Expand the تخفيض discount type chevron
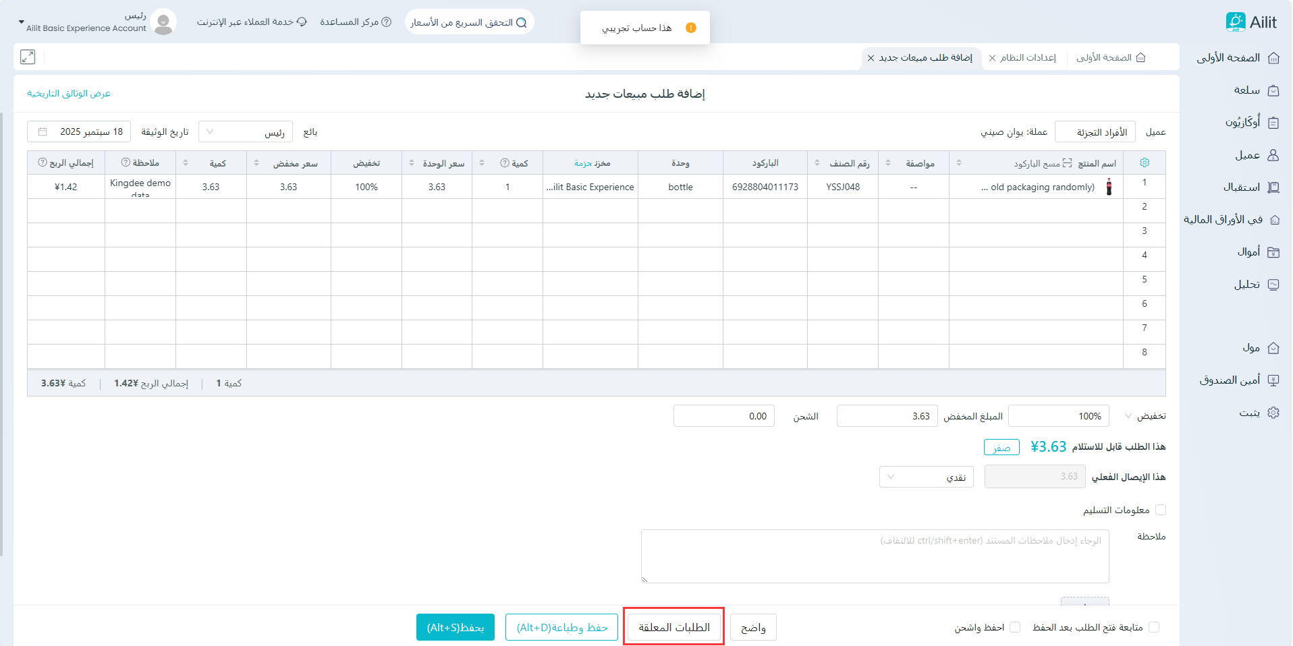Screen dimensions: 1293x646 tap(1128, 416)
